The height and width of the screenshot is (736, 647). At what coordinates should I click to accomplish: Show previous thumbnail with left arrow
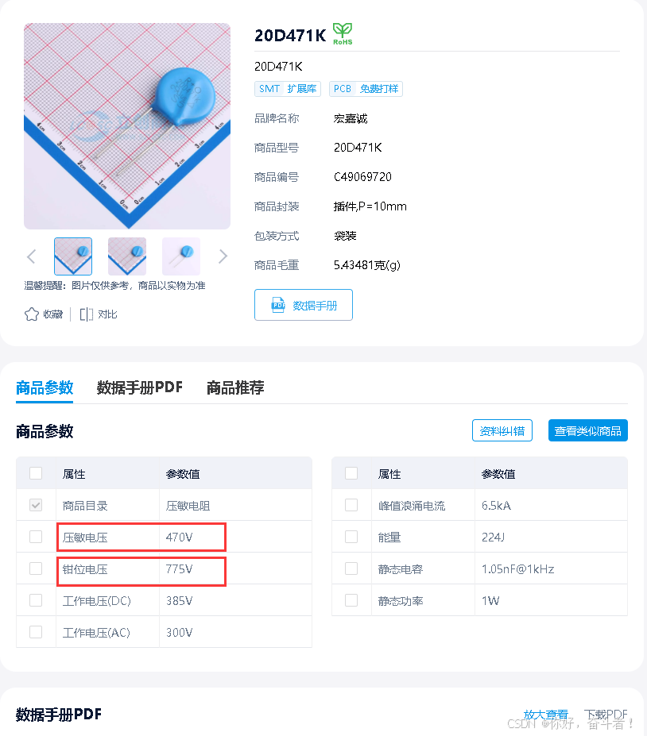pos(32,256)
